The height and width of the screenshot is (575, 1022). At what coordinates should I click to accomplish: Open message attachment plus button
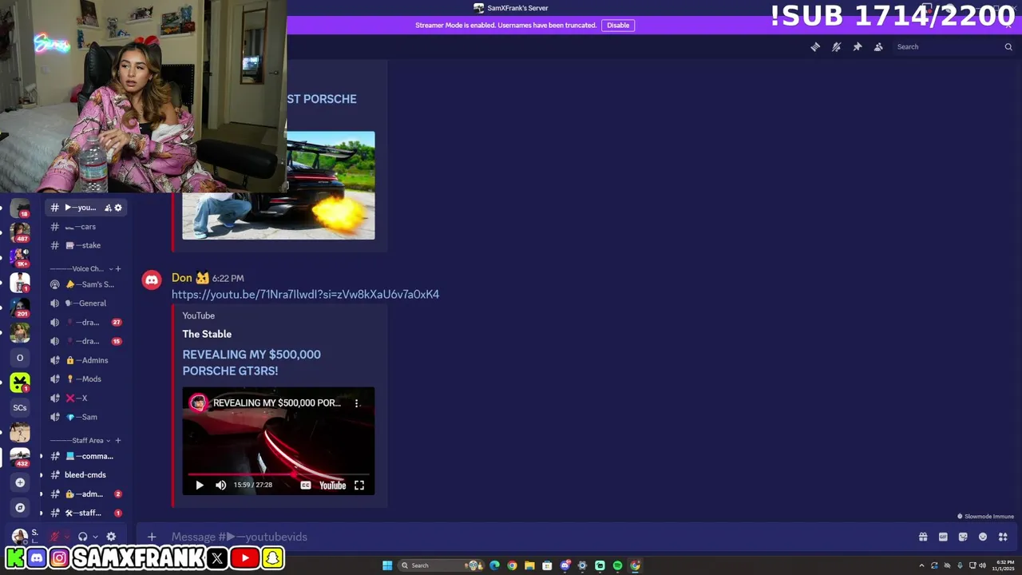click(152, 537)
